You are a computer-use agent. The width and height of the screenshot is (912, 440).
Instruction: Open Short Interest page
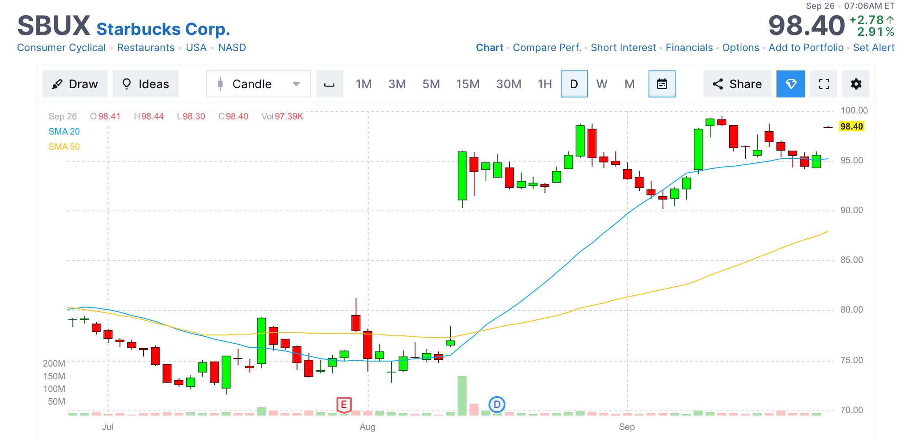[x=623, y=48]
